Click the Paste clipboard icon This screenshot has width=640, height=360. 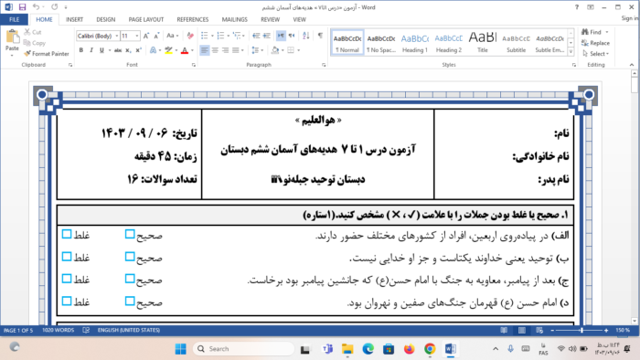click(x=12, y=37)
